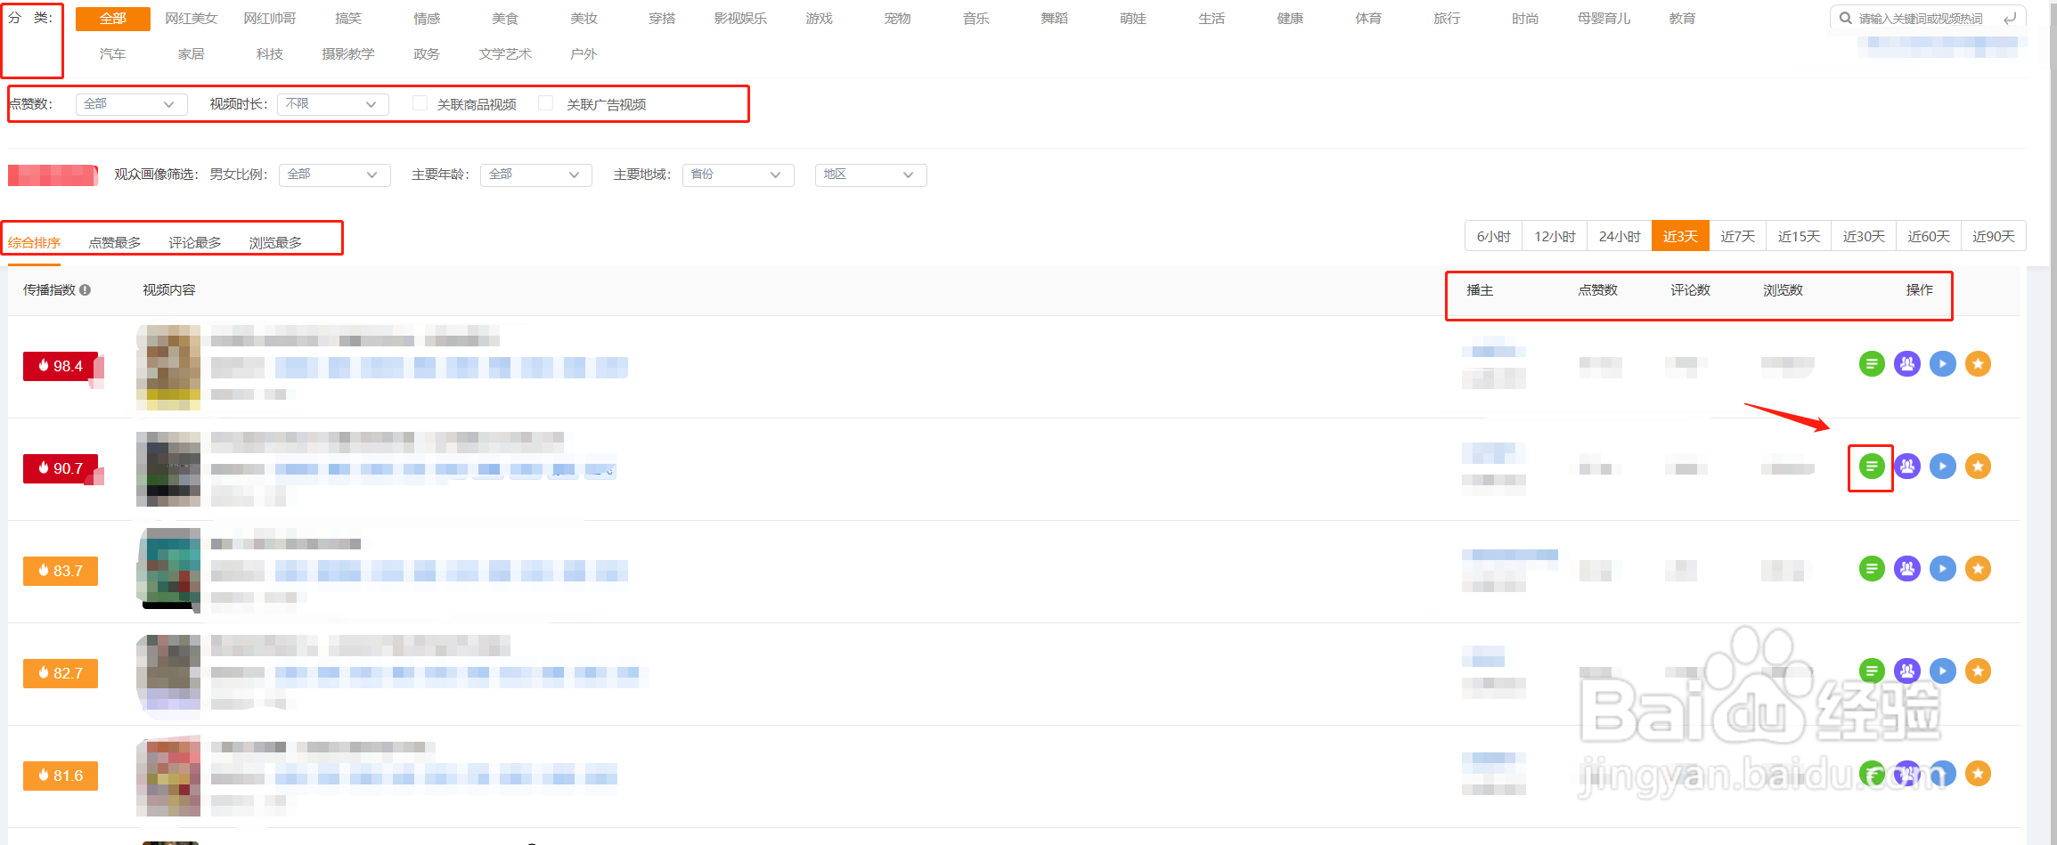Viewport: 2057px width, 845px height.
Task: Filter by 宠物 category
Action: pos(897,19)
